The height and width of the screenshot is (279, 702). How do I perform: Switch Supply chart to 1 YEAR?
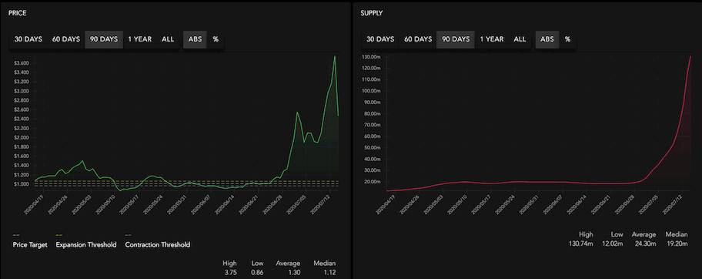492,39
